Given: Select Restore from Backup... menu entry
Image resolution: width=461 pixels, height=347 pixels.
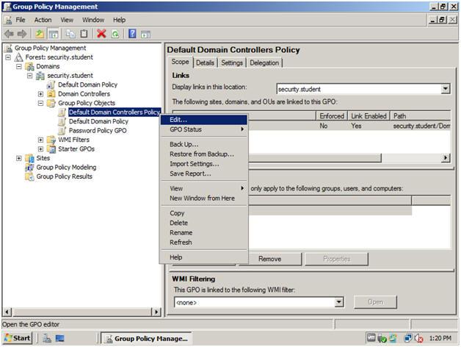Looking at the screenshot, I should pyautogui.click(x=204, y=154).
